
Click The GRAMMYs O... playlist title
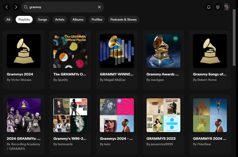click(70, 74)
